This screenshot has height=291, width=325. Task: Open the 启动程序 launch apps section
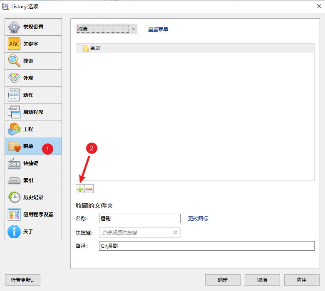pyautogui.click(x=33, y=112)
